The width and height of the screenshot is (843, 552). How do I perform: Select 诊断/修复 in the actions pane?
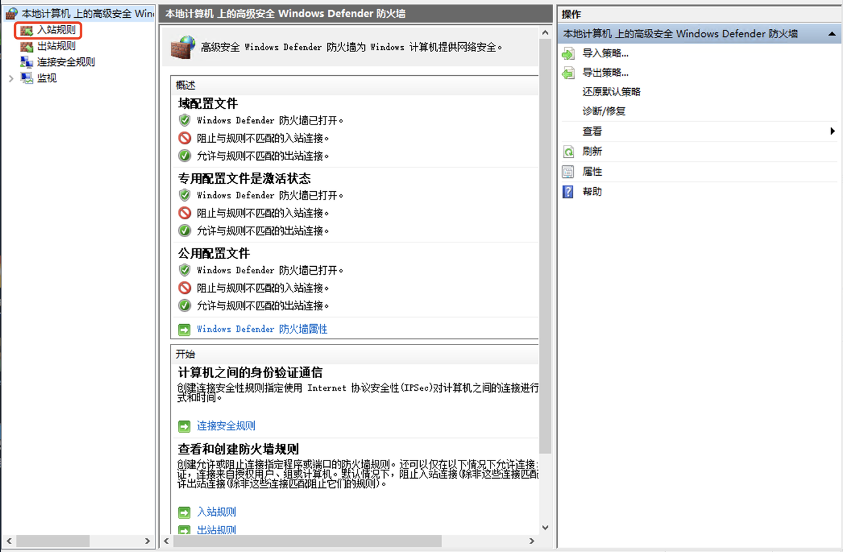604,112
